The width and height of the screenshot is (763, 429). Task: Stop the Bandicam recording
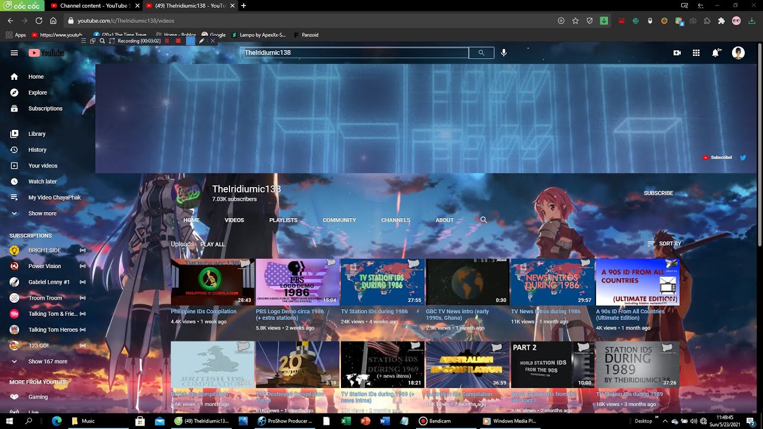(178, 41)
